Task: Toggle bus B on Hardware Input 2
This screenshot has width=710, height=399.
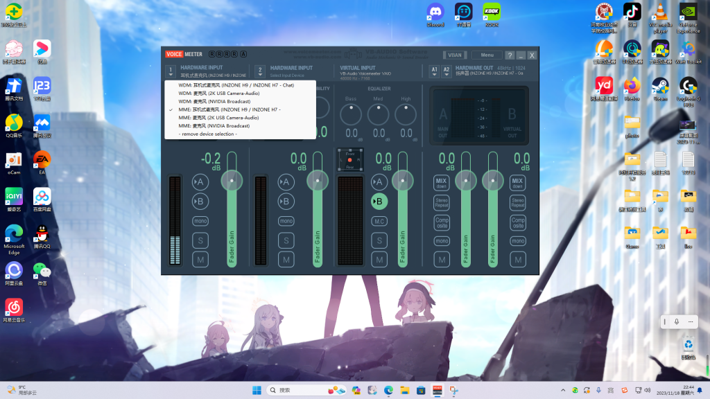Action: 286,202
